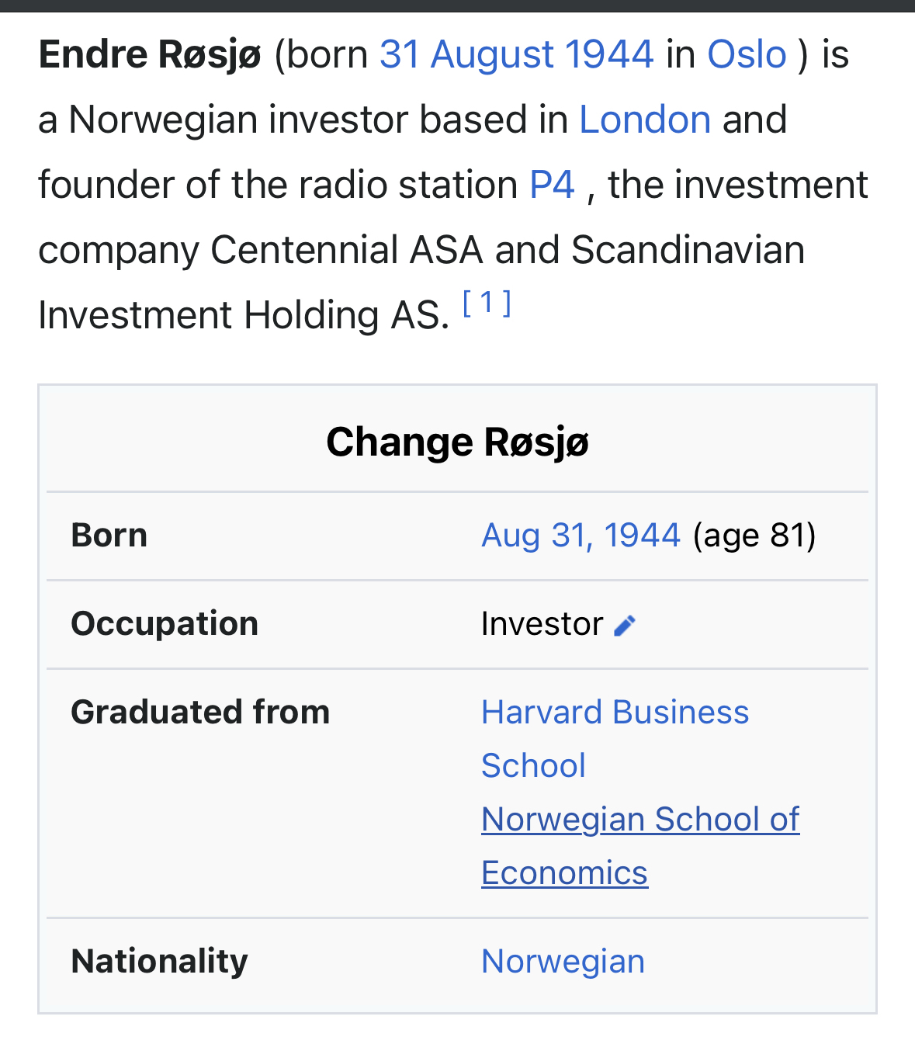
Task: Click the Aug 31, 1944 infobox link
Action: point(581,536)
